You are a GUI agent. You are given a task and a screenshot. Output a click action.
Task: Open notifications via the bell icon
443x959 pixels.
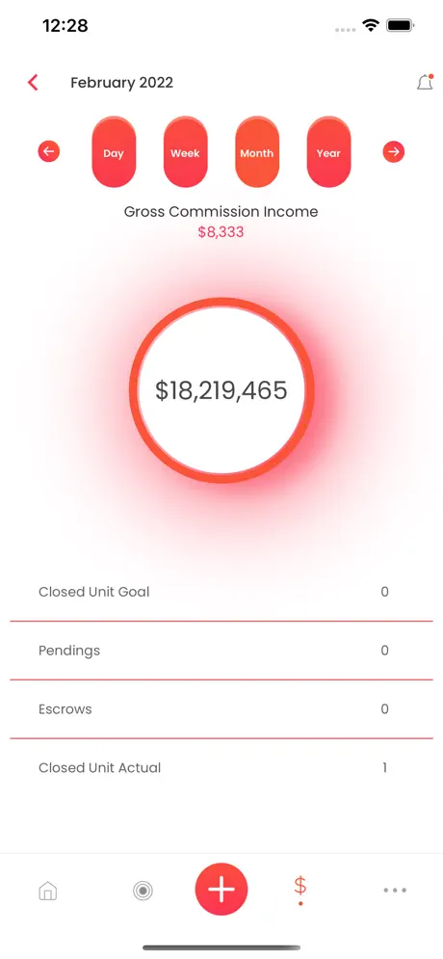pyautogui.click(x=425, y=83)
